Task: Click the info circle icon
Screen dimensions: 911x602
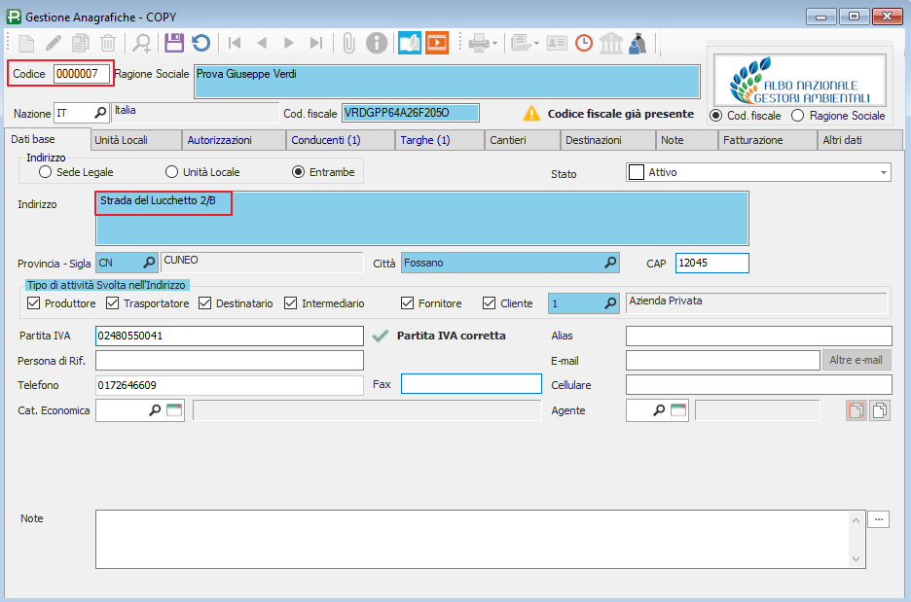Action: 377,43
